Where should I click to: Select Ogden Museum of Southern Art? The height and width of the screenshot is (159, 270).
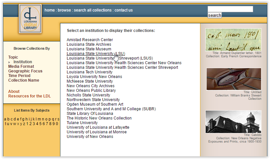(95, 105)
